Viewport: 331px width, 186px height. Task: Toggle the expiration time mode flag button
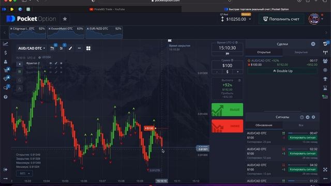pyautogui.click(x=228, y=54)
